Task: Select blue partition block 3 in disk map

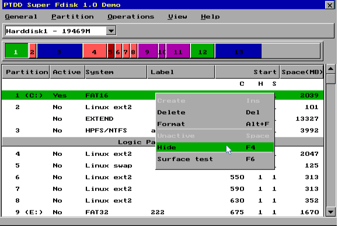Action: point(60,51)
